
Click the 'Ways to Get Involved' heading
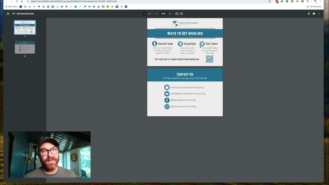[185, 33]
